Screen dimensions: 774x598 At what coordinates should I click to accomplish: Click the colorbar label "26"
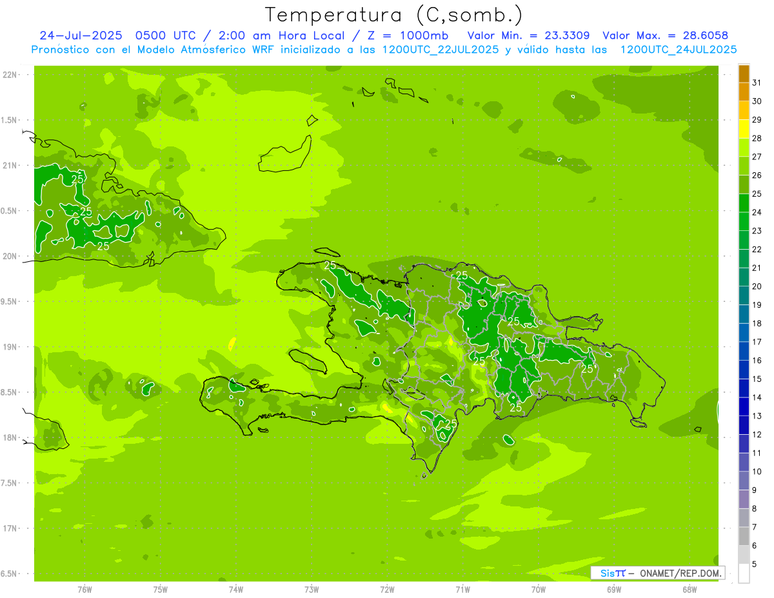pos(757,175)
